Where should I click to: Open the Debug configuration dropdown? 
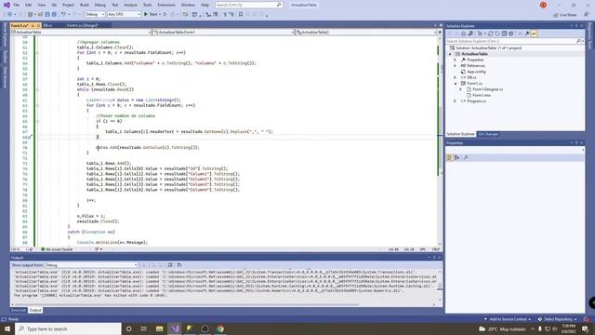95,15
